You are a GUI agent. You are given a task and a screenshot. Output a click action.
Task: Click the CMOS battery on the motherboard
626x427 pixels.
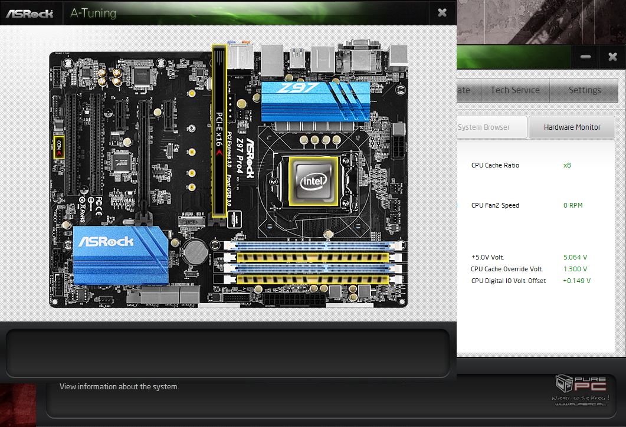click(x=195, y=251)
